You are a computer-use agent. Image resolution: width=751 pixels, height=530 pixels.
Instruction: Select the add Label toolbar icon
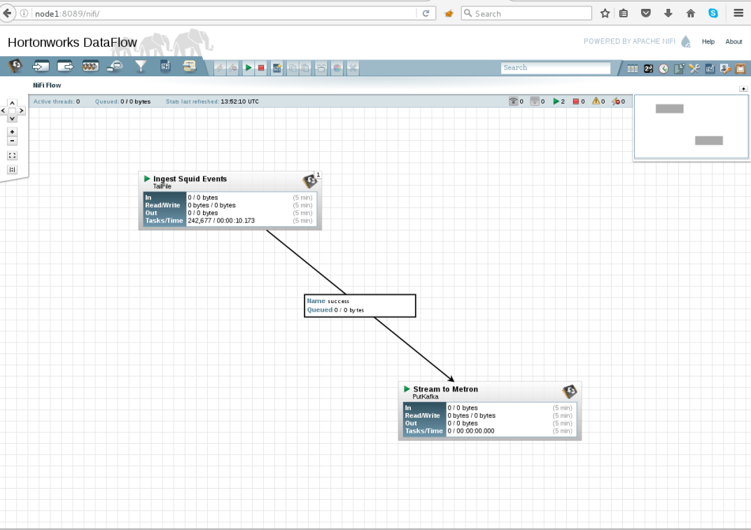(x=190, y=66)
